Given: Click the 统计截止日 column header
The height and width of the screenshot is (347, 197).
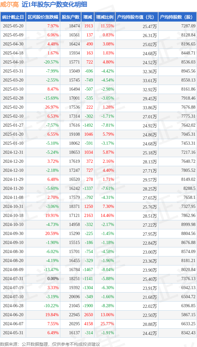Looking at the screenshot, I should point(13,17).
